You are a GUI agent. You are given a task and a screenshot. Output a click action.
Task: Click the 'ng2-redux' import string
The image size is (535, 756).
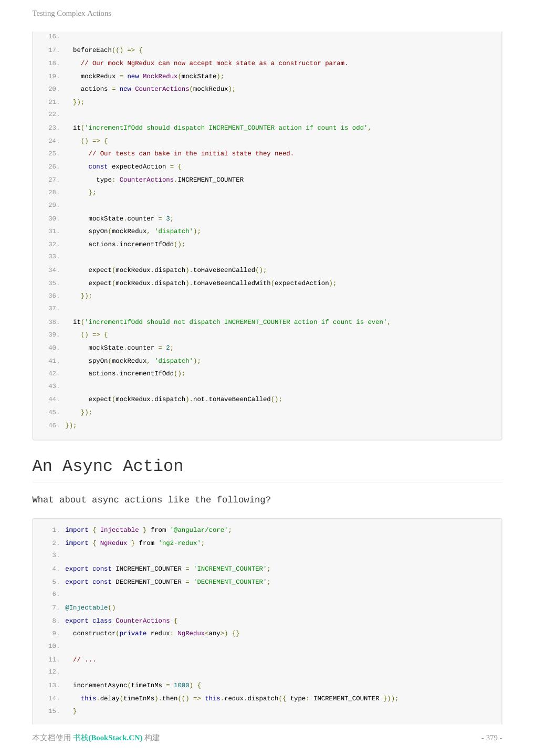181,543
